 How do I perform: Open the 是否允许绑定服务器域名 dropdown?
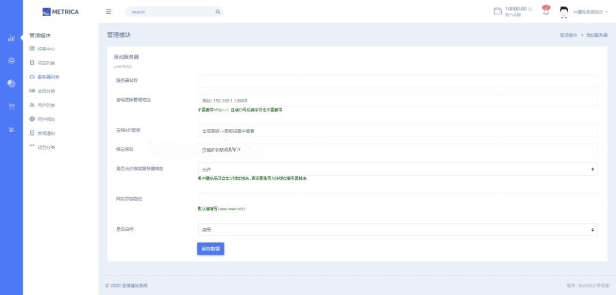[398, 169]
